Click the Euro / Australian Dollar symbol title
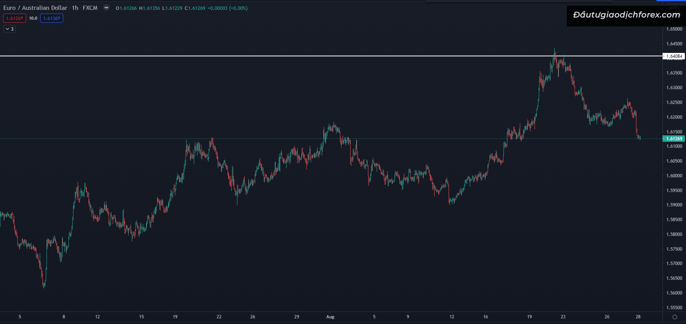The image size is (686, 324). click(x=35, y=8)
